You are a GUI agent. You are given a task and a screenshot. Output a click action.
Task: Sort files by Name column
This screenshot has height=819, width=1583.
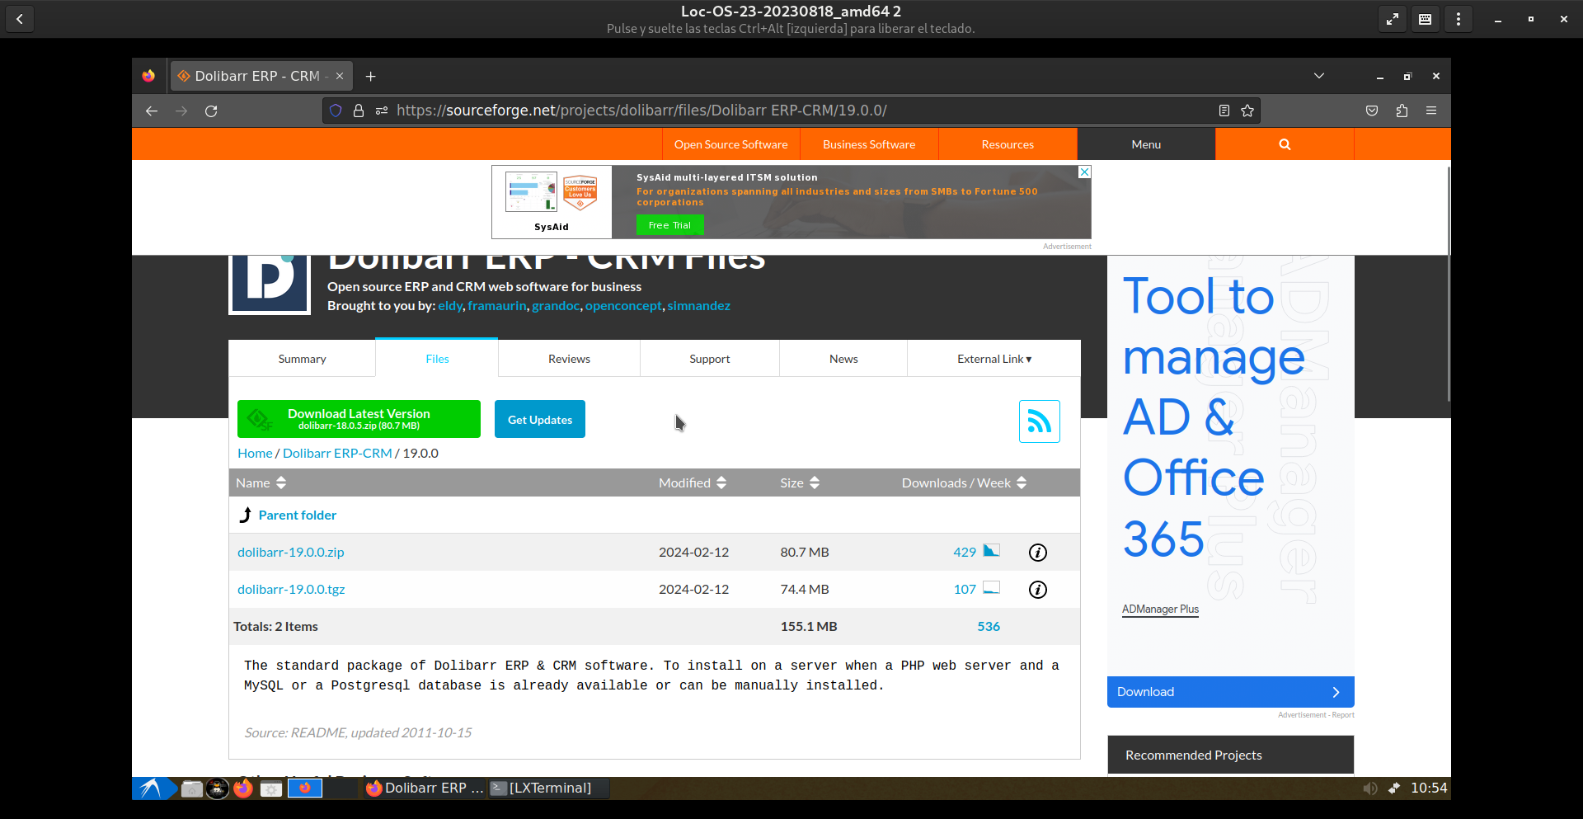[261, 483]
